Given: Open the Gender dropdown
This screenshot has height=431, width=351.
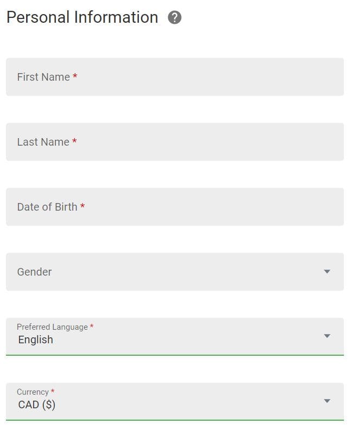Looking at the screenshot, I should (x=175, y=272).
